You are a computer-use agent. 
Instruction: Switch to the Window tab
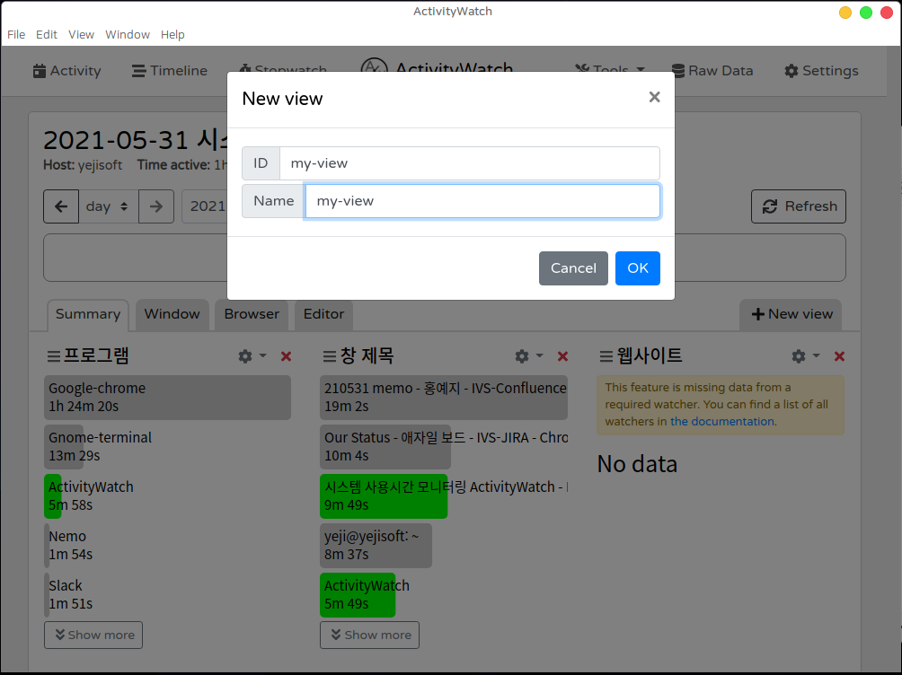click(x=172, y=314)
